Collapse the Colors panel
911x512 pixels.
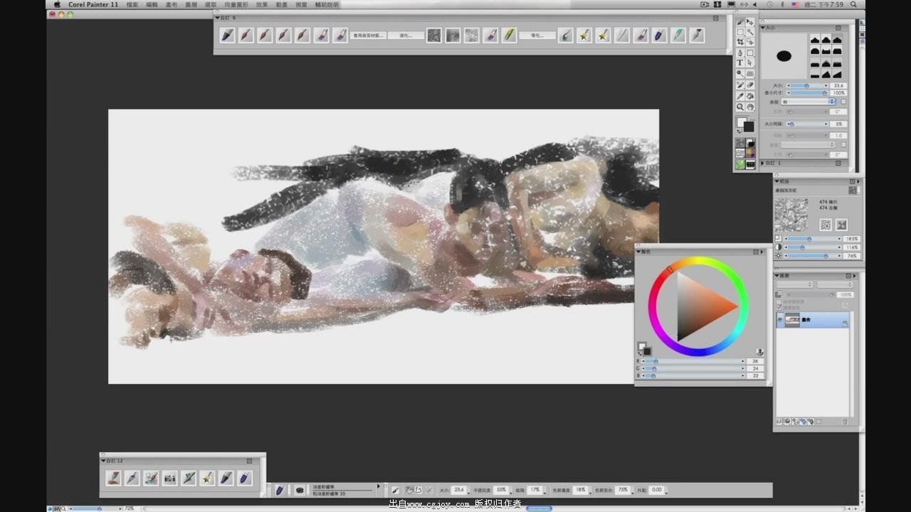click(638, 251)
